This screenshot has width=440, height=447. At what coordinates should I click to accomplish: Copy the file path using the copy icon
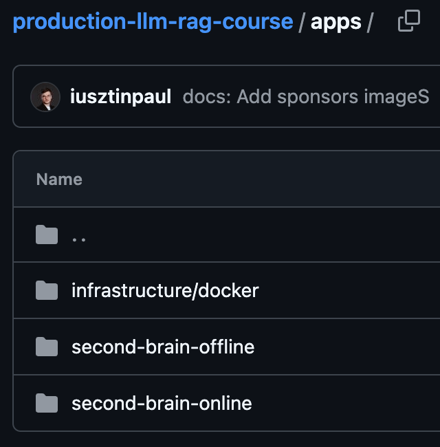point(409,21)
